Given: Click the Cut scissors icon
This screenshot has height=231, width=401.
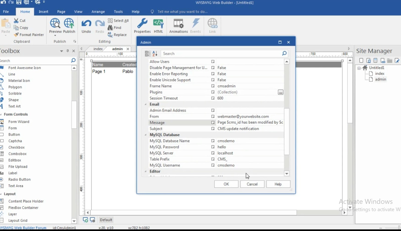Looking at the screenshot, I should pos(16,21).
